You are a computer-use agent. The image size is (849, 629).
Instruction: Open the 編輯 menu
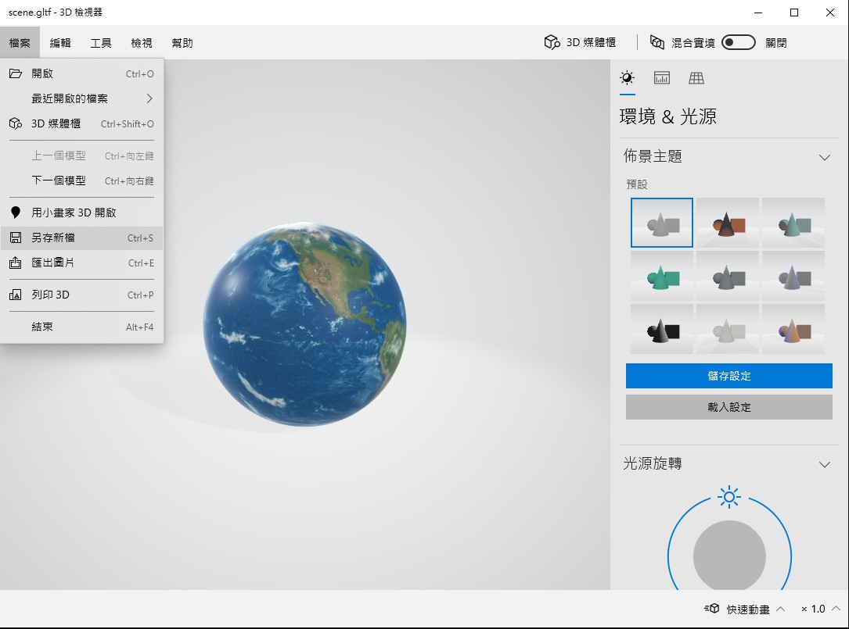[x=60, y=43]
